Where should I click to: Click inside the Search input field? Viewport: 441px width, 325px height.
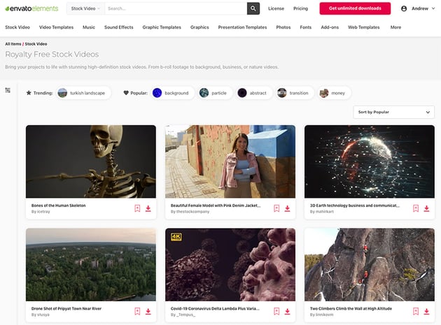click(175, 8)
